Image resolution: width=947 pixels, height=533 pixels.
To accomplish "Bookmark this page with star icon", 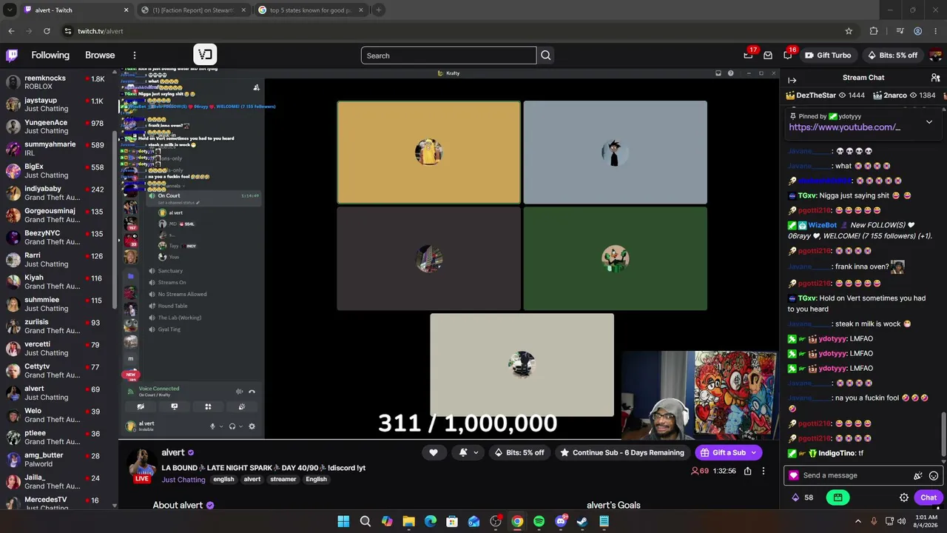I will click(x=849, y=31).
